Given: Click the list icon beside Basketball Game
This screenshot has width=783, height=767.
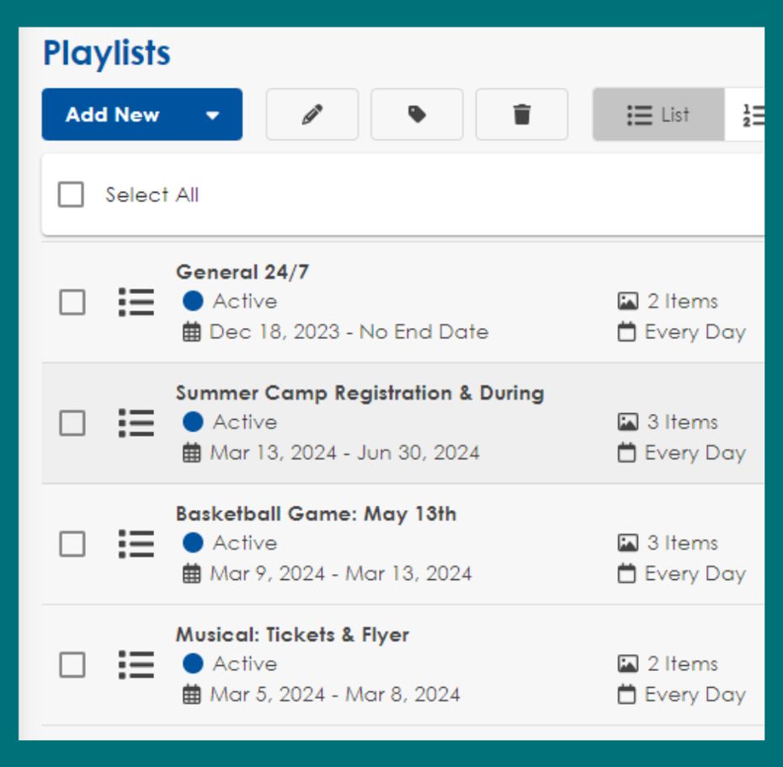Looking at the screenshot, I should coord(136,544).
